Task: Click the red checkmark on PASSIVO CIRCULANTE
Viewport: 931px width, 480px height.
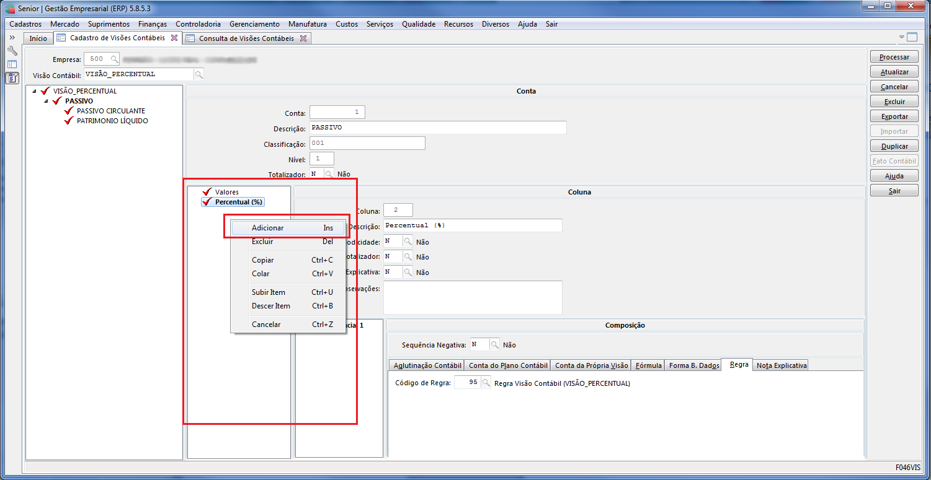Action: coord(69,111)
